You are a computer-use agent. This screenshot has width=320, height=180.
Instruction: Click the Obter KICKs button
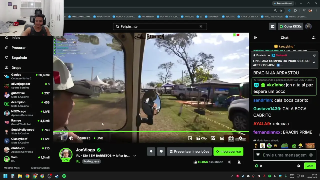pos(291,26)
